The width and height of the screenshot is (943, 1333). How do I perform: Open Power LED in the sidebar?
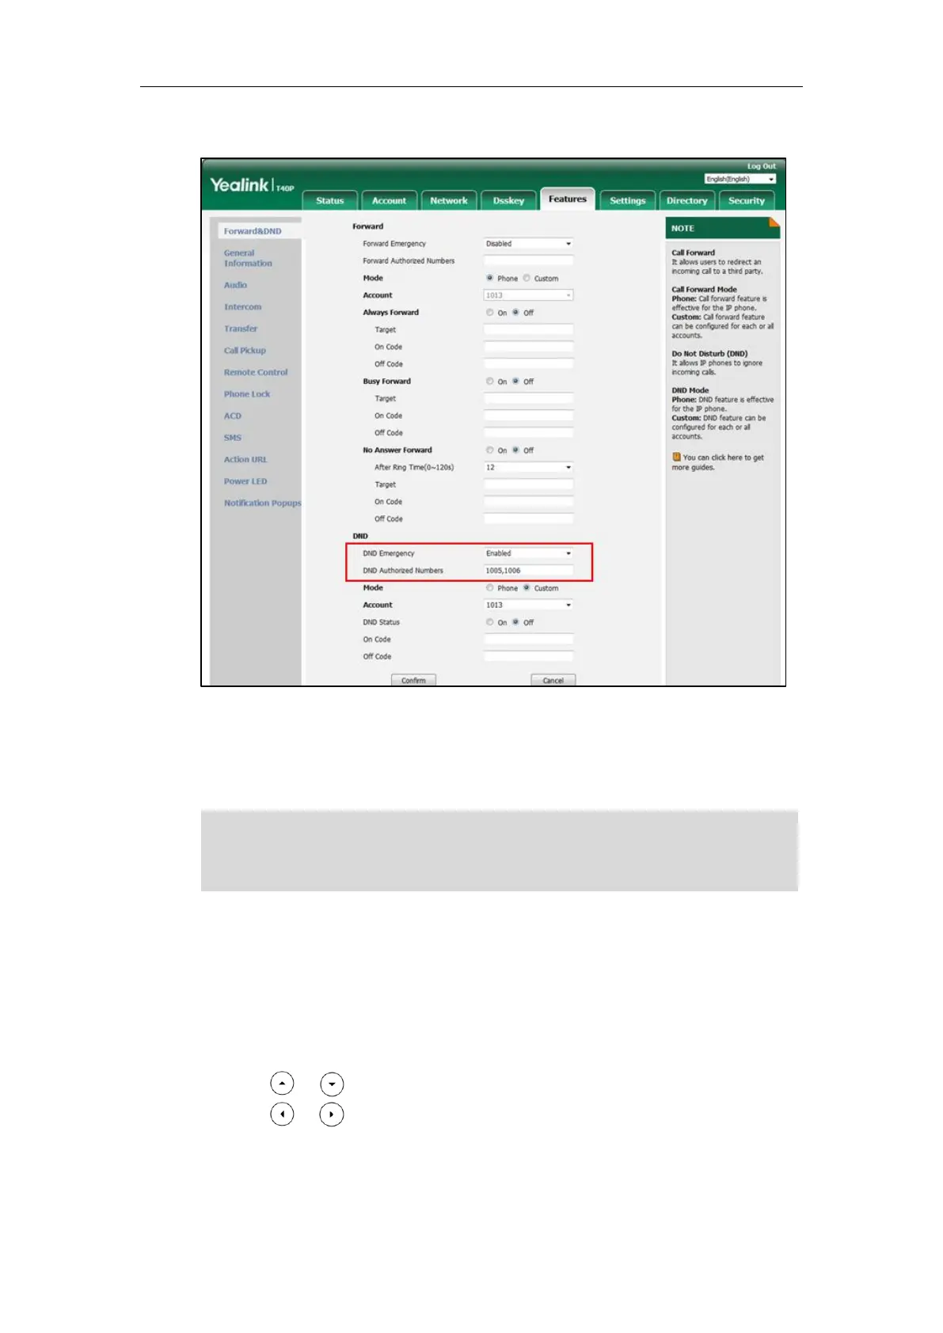click(245, 481)
